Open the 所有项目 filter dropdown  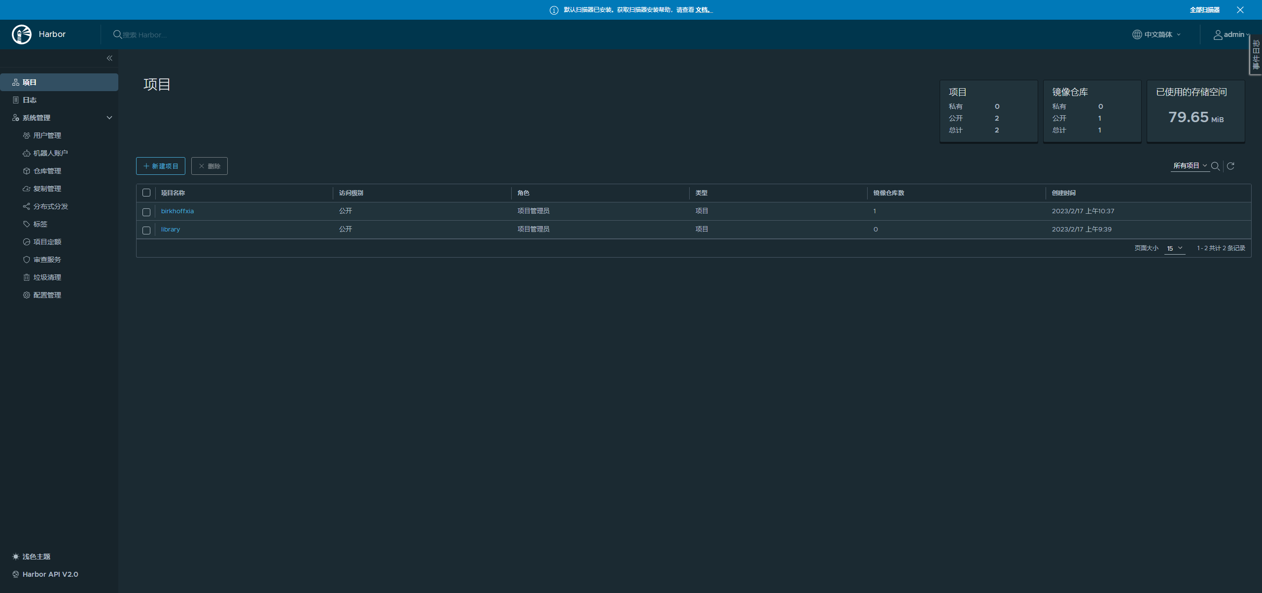[1190, 166]
